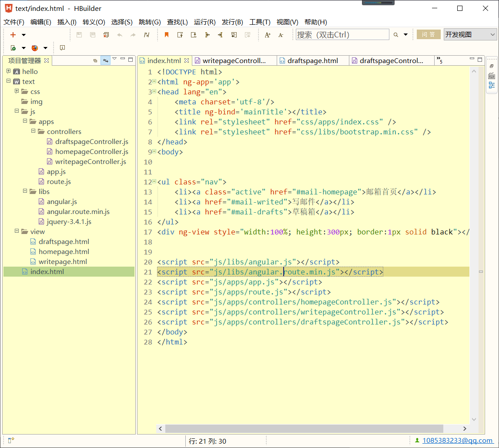Click the Undo arrow icon
Screen dimensions: 499x448
coord(120,35)
